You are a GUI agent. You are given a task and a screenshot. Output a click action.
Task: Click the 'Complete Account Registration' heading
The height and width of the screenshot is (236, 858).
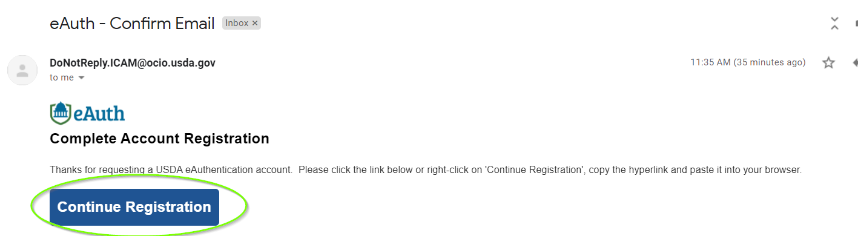(159, 139)
